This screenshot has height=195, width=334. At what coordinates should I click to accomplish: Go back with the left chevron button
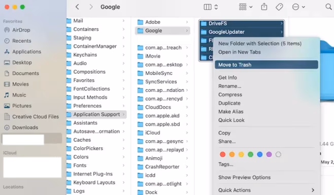pyautogui.click(x=77, y=7)
